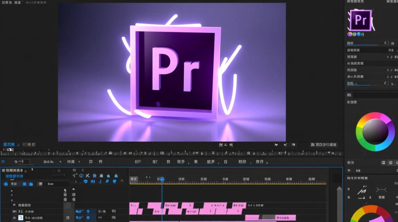Image resolution: width=398 pixels, height=222 pixels.
Task: Click the upper full color wheel in the right panel
Action: pyautogui.click(x=375, y=132)
